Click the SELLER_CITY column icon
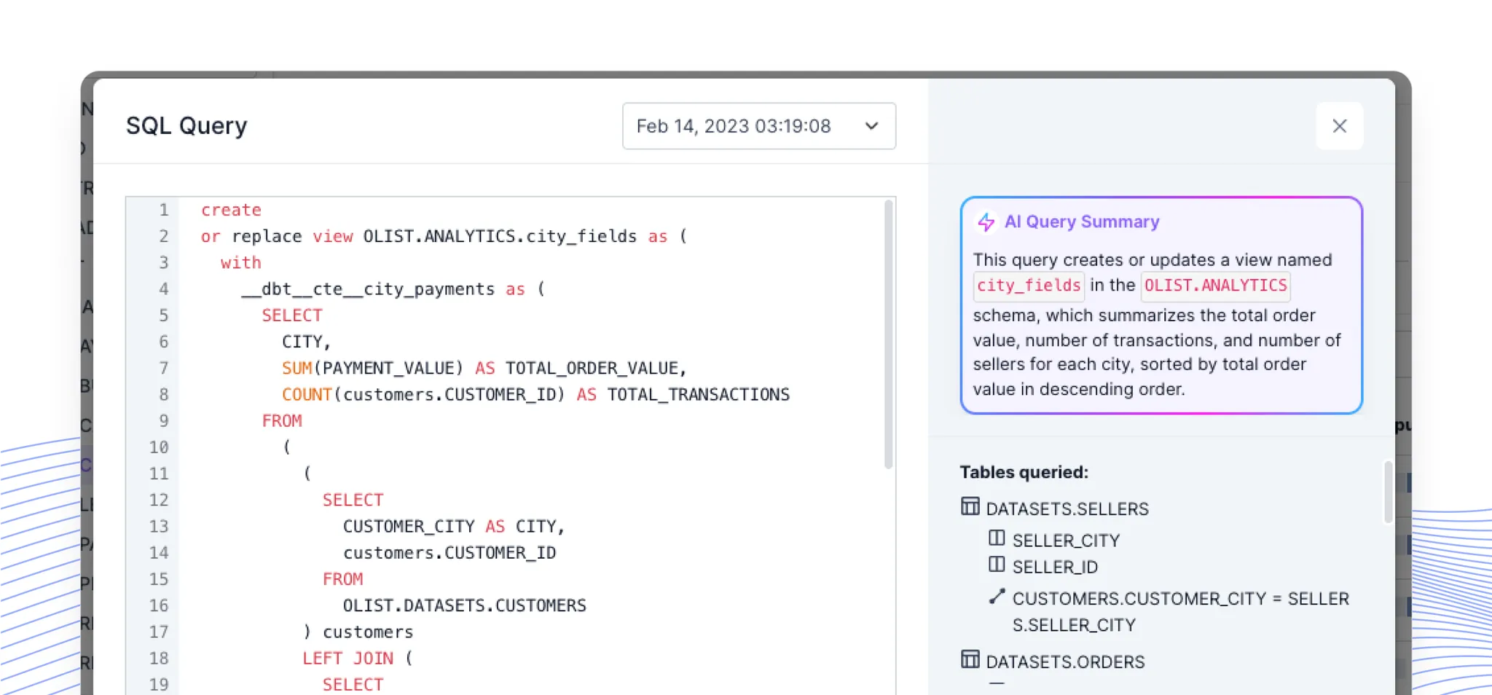Viewport: 1492px width, 695px height. click(x=997, y=538)
